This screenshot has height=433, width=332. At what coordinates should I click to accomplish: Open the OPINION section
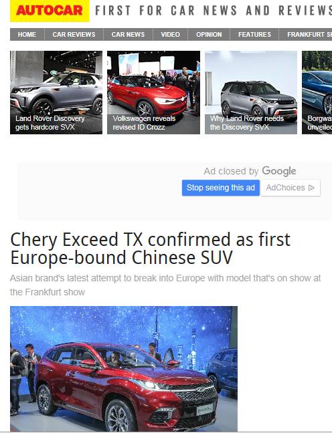point(209,35)
